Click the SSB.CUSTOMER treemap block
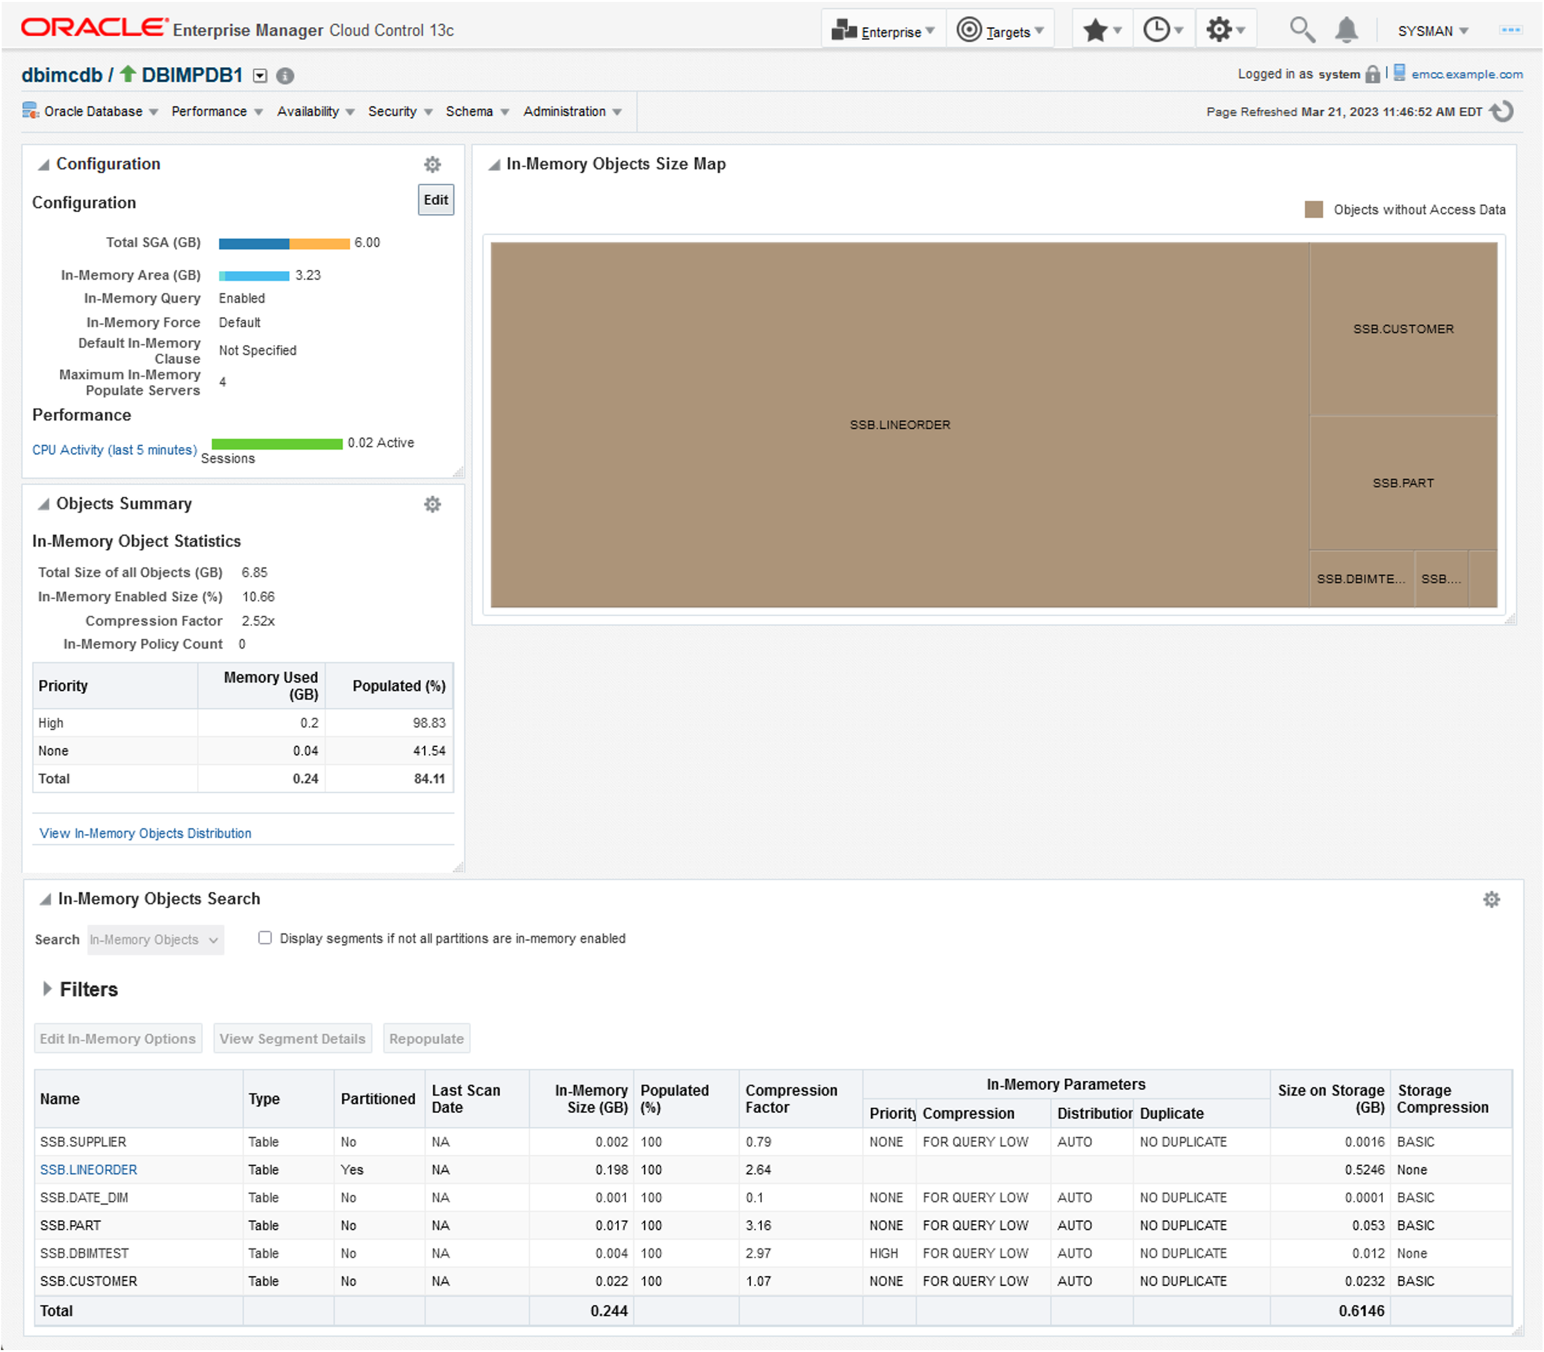 pos(1402,329)
